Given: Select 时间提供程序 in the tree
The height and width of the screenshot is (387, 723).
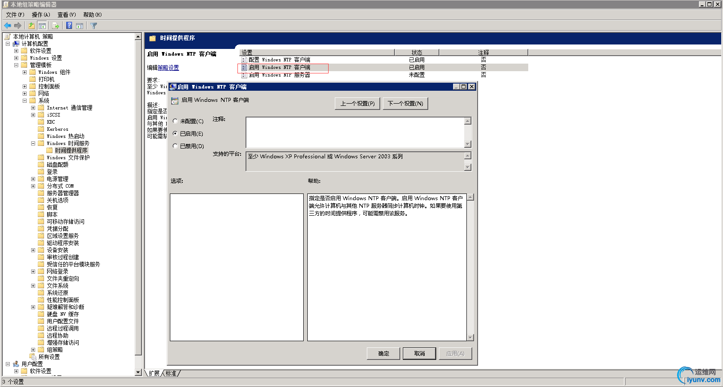Looking at the screenshot, I should 71,150.
